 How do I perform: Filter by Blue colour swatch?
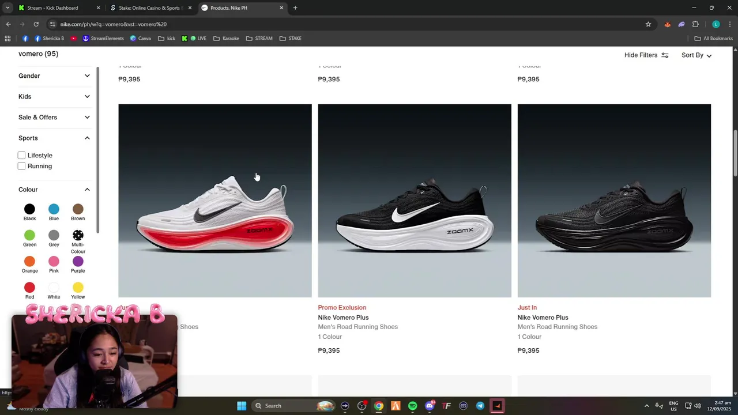(x=54, y=209)
